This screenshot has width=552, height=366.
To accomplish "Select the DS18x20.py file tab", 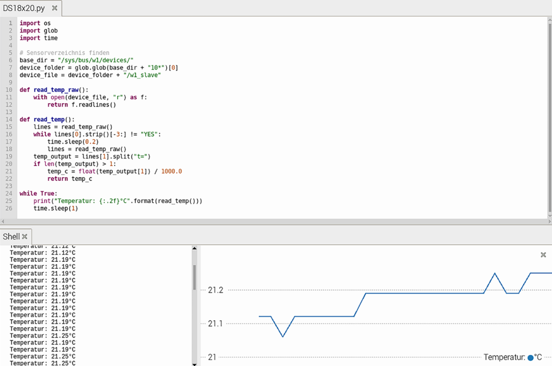I will [24, 9].
